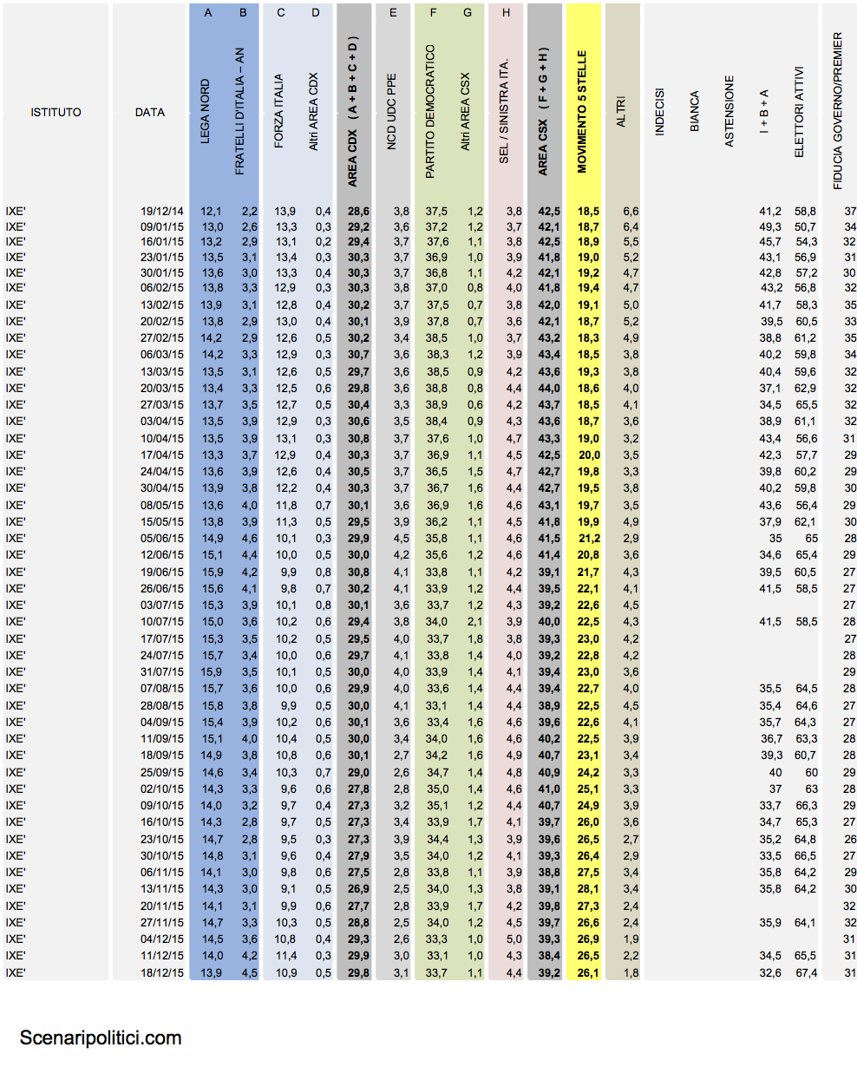
Task: Click the ALTRI column header
Action: [620, 112]
